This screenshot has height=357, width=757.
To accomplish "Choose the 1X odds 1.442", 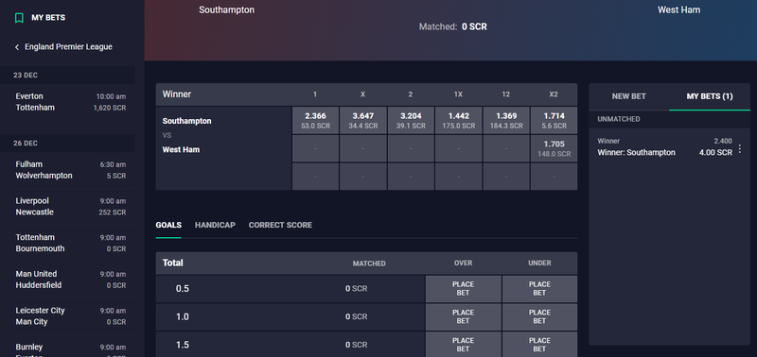I will [458, 121].
